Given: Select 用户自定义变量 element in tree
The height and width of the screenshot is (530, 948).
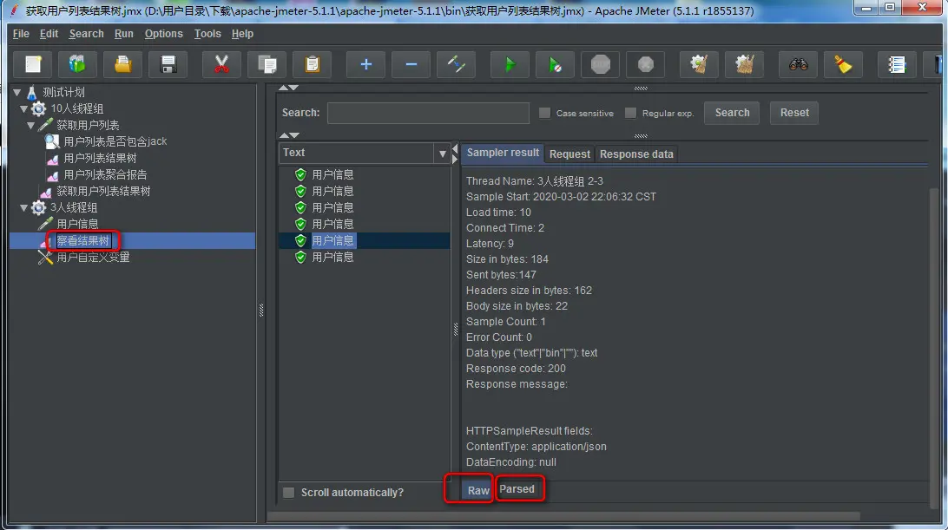Looking at the screenshot, I should (93, 258).
